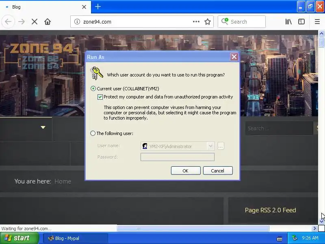This screenshot has height=244, width=325.
Task: Click the network tray icon
Action: pyautogui.click(x=295, y=238)
